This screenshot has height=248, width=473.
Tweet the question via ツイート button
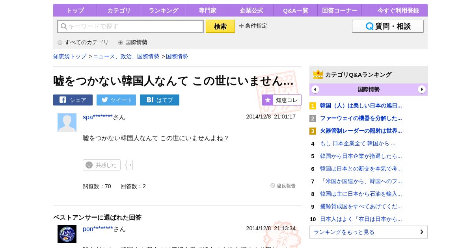point(116,100)
